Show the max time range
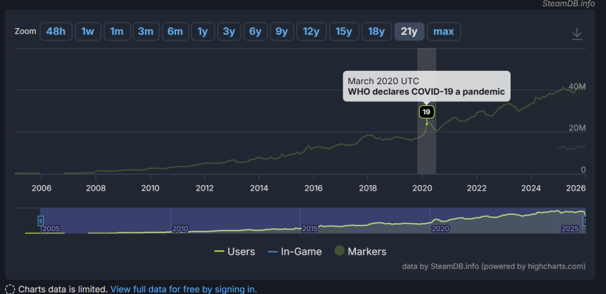 444,31
